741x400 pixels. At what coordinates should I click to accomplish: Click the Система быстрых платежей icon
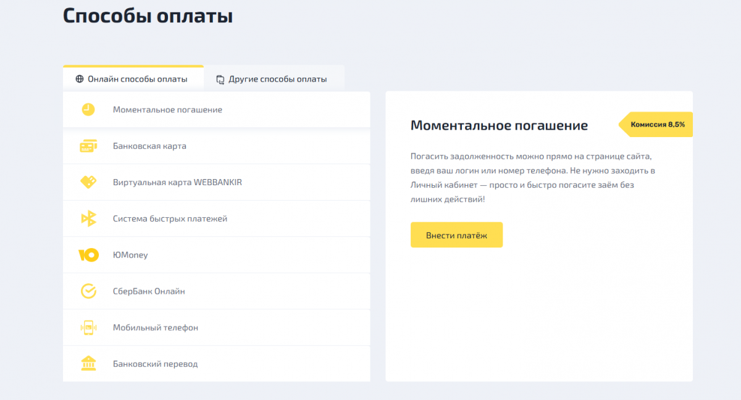coord(88,219)
